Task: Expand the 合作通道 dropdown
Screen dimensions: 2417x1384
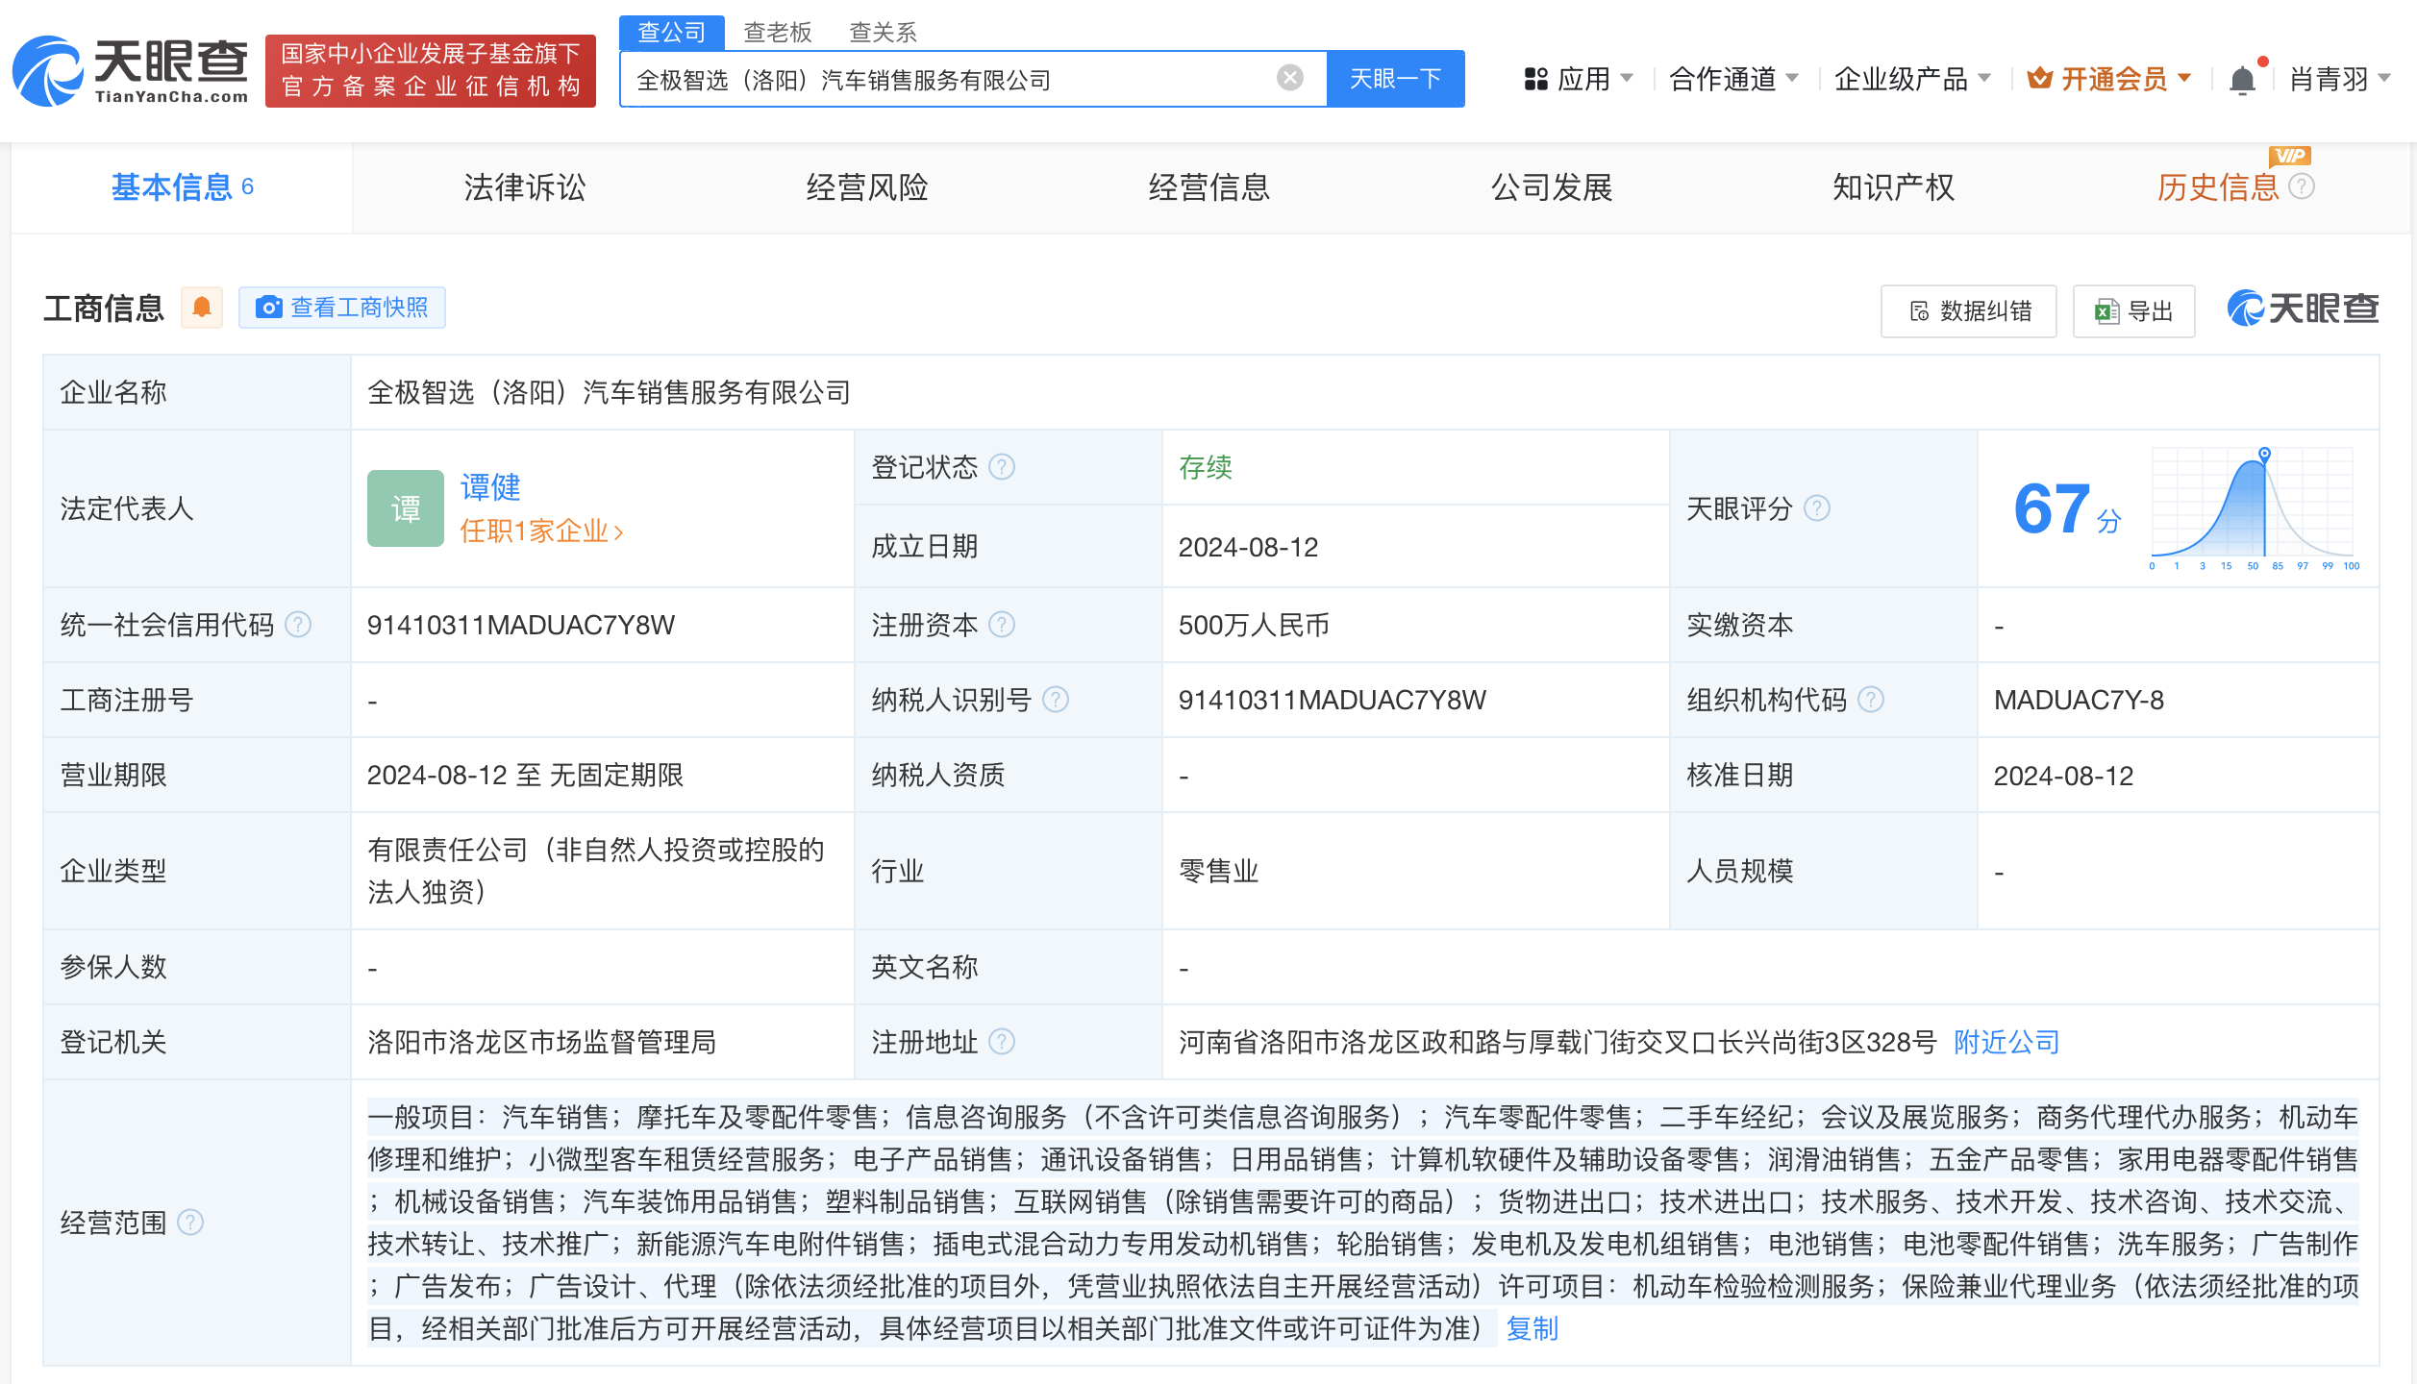Action: click(x=1726, y=78)
